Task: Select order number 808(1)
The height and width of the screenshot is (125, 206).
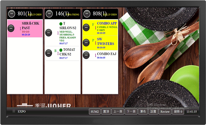Action: tap(100, 14)
